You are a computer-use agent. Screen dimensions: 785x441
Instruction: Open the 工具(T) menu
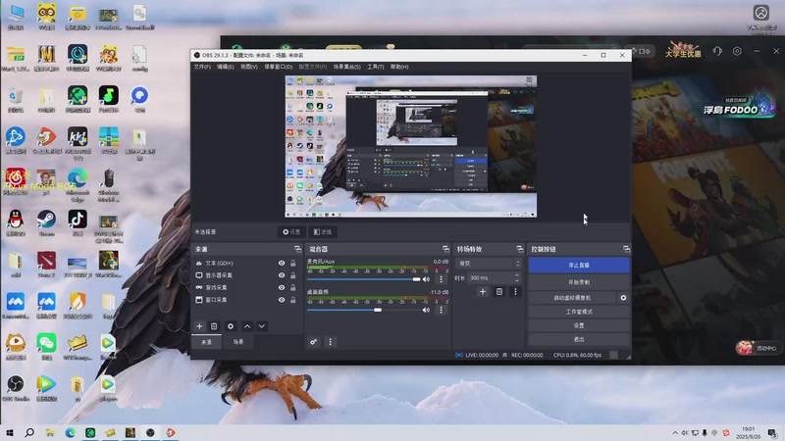click(x=376, y=67)
